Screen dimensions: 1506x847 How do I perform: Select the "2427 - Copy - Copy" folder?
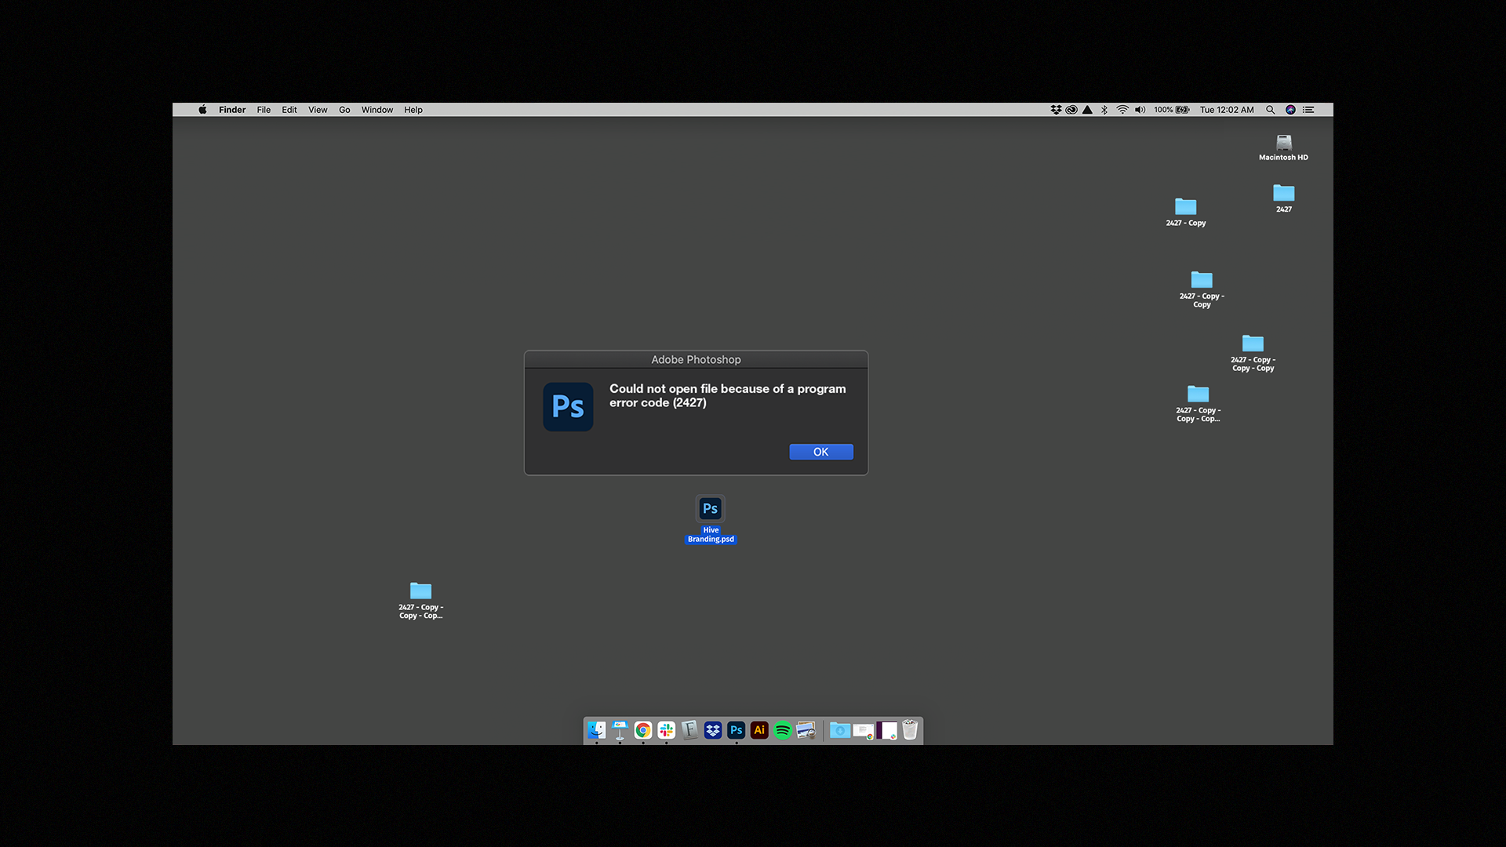1202,280
